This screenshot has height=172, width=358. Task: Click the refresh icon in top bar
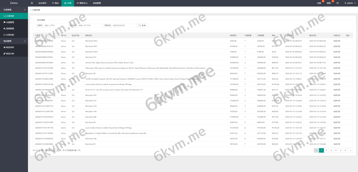337,3
